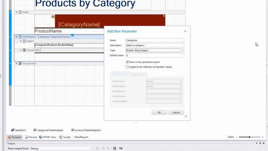Click the zoom out minus icon

pos(237,137)
